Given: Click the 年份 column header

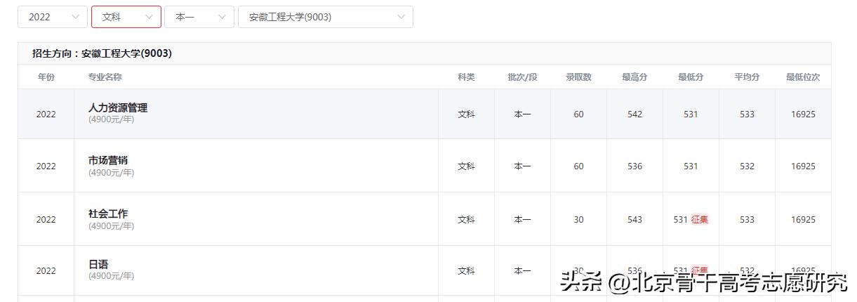Looking at the screenshot, I should pyautogui.click(x=46, y=77).
